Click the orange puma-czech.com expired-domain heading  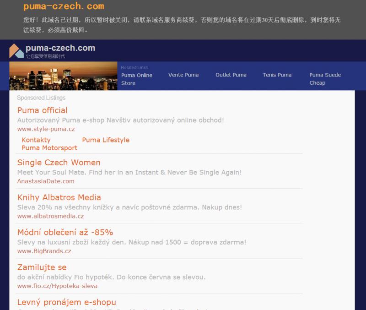coord(64,6)
